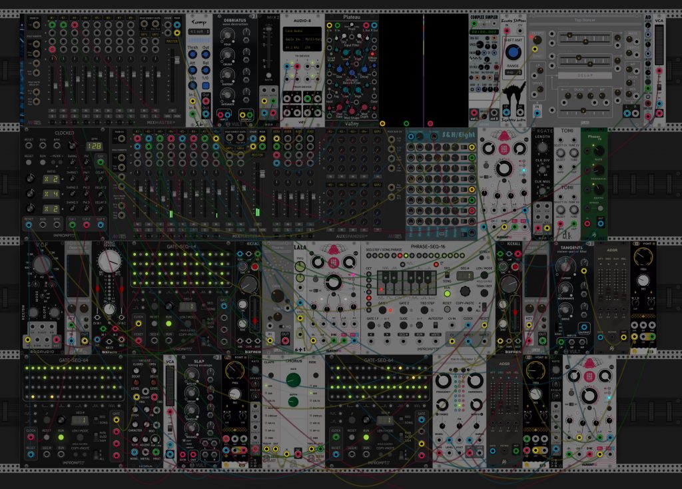Viewport: 682px width, 489px height.
Task: Click the RESET button below RUN on Phrase-Seq-16
Action: click(447, 309)
